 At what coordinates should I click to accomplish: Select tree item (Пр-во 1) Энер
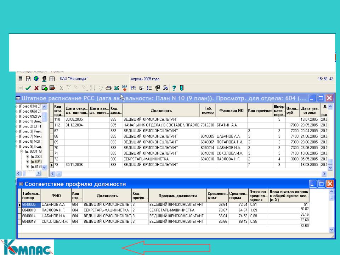click(x=30, y=121)
